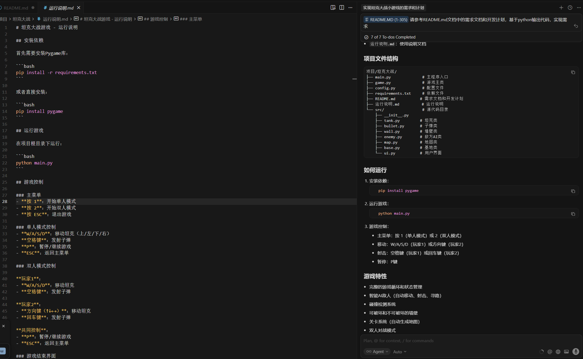The height and width of the screenshot is (359, 583).
Task: Click '运行说明.md: 使用说明文档' in chat
Action: [398, 44]
